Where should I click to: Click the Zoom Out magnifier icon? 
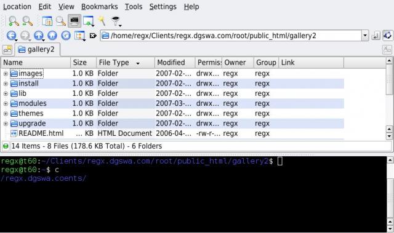(x=27, y=22)
